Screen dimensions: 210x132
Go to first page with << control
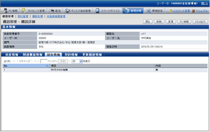point(14,61)
